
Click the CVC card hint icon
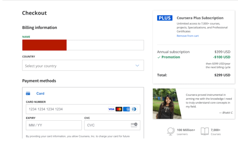point(134,125)
